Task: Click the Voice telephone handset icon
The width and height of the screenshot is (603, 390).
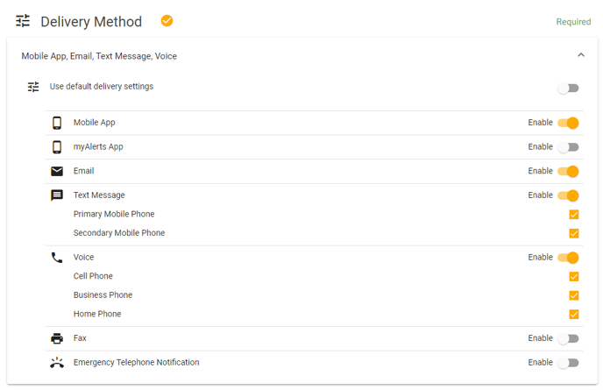Action: [57, 258]
